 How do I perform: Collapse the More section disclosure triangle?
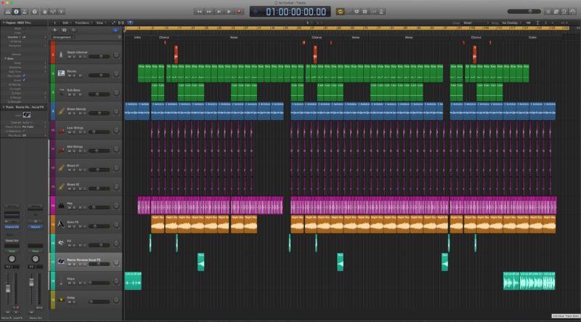coord(5,59)
